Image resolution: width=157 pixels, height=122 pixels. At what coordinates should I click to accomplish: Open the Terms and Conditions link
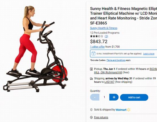116,60
